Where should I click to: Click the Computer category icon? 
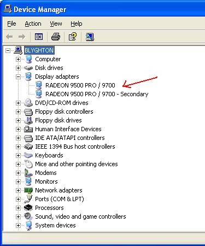click(28, 59)
